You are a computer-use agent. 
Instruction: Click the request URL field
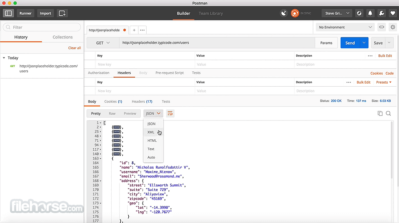(x=217, y=43)
